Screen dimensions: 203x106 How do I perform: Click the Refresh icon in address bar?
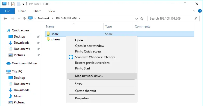[142, 19]
